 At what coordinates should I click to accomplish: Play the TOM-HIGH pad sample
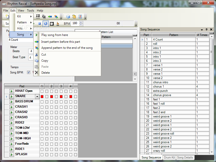pyautogui.click(x=12, y=139)
